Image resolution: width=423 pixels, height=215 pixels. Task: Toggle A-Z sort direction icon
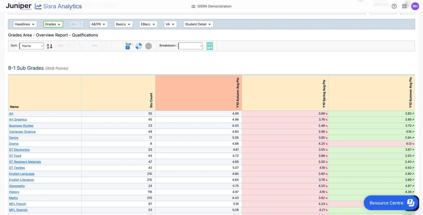pos(50,46)
